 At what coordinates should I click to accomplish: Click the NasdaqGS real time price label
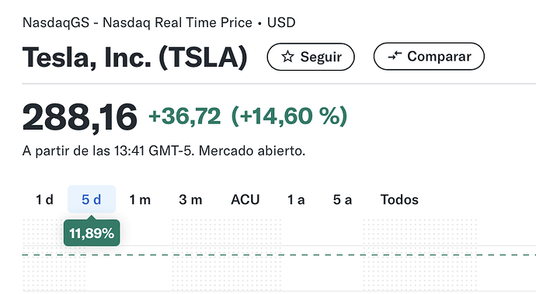pyautogui.click(x=137, y=22)
